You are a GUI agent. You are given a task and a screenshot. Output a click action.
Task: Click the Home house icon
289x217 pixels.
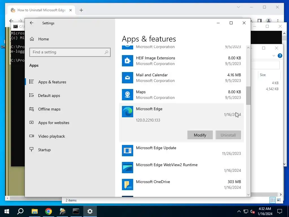(x=32, y=39)
